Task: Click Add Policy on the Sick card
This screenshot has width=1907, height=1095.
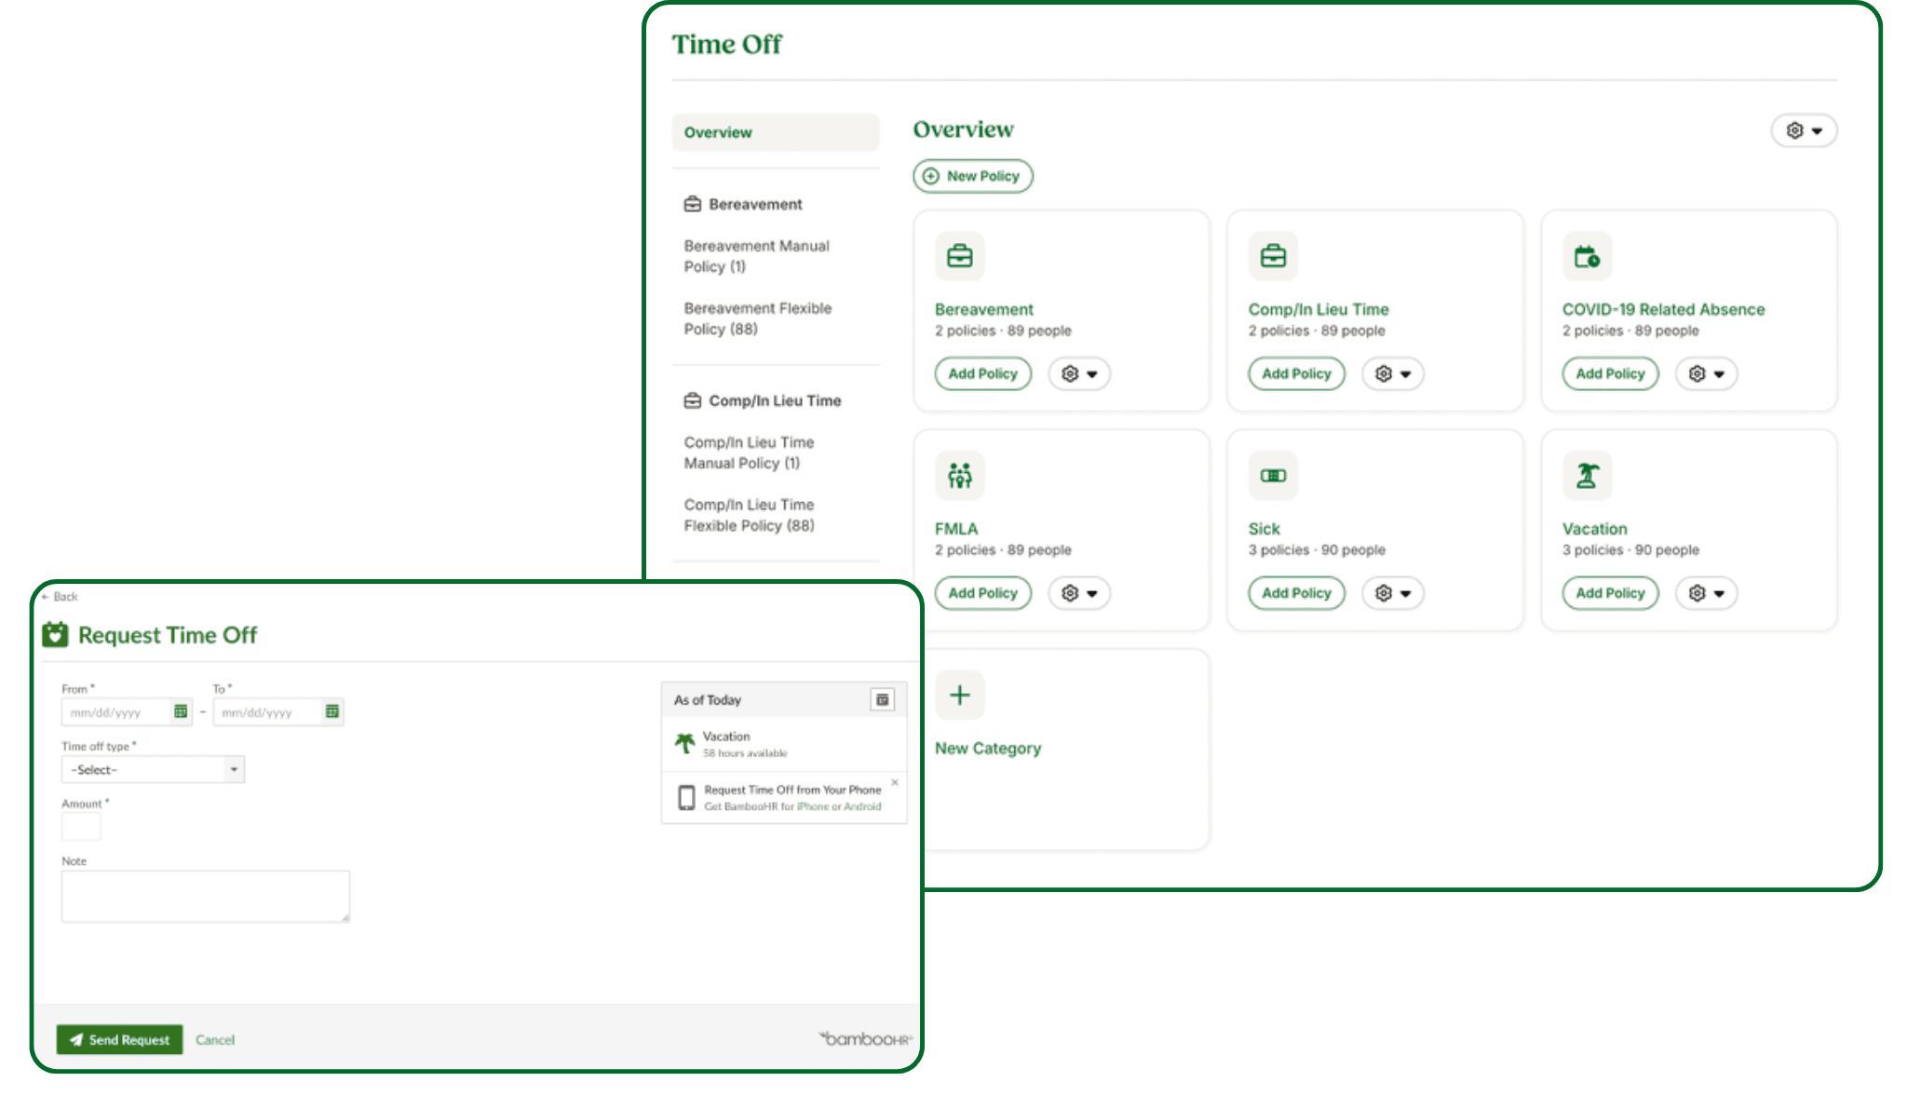Action: tap(1297, 593)
